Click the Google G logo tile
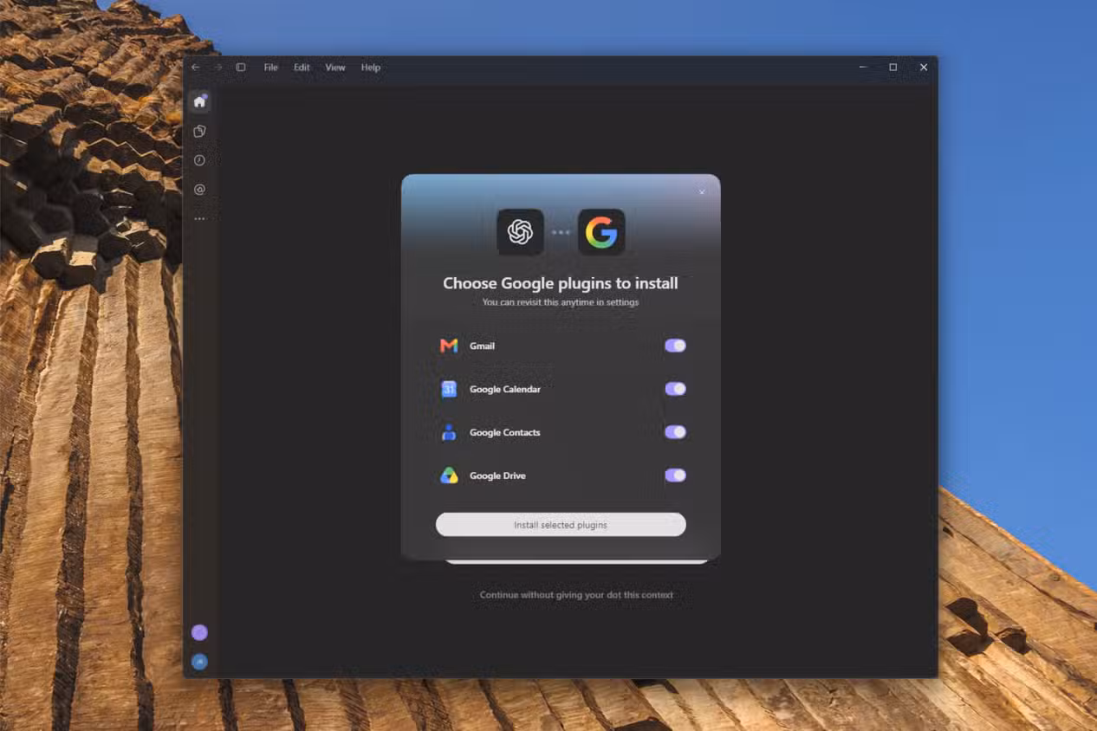 pos(601,232)
